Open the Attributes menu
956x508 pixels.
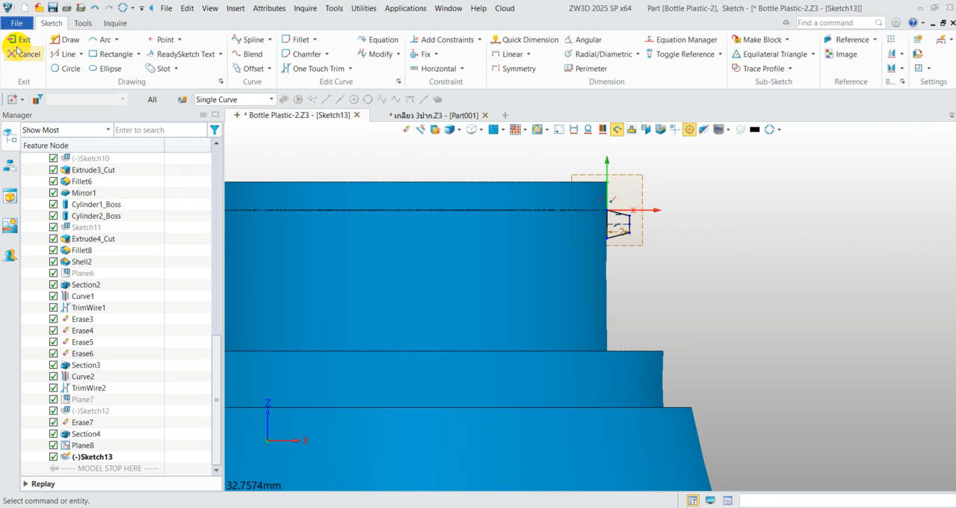coord(269,8)
